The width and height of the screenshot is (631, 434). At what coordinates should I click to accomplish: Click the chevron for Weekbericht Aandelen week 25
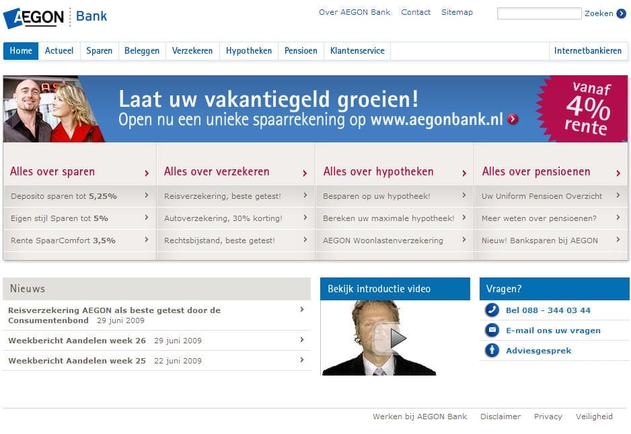click(x=302, y=359)
